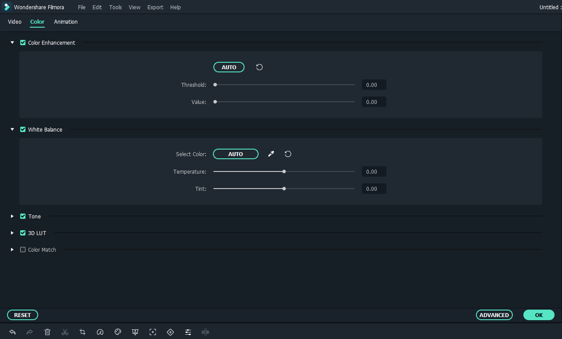Reset Color Enhancement with circular arrow

[x=259, y=67]
